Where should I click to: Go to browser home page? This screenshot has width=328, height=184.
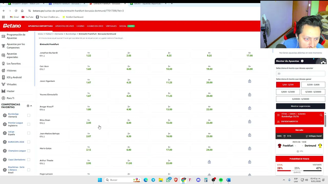click(22, 11)
